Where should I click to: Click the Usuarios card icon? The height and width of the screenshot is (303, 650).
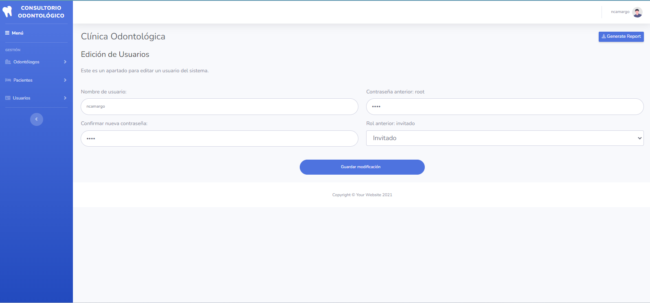8,98
